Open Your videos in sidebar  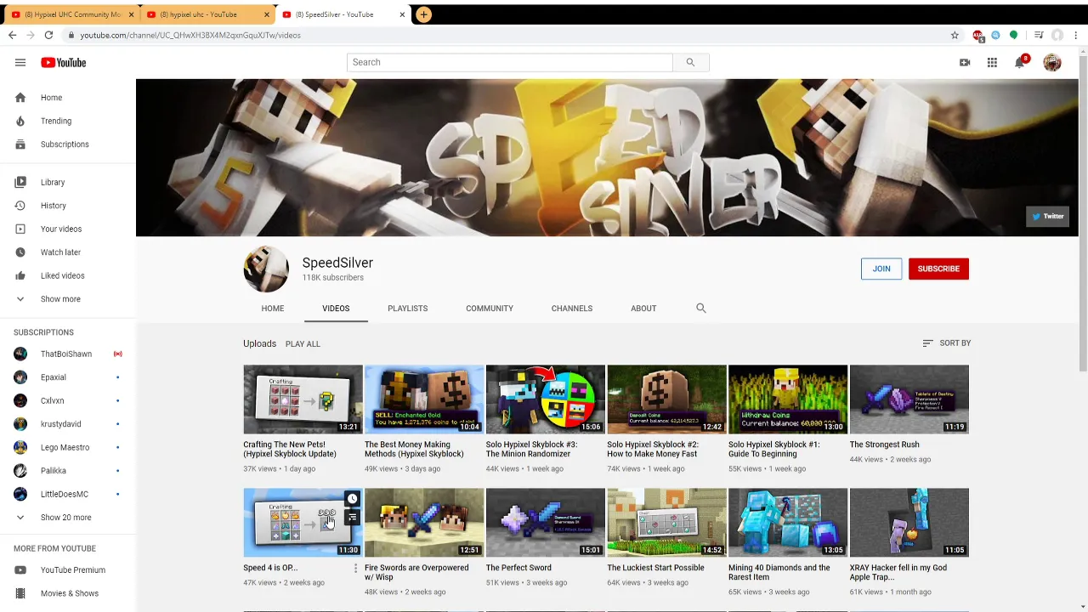click(68, 229)
